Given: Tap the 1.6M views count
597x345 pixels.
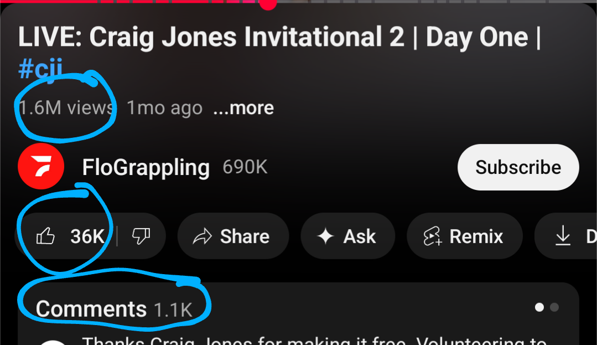Looking at the screenshot, I should point(66,108).
